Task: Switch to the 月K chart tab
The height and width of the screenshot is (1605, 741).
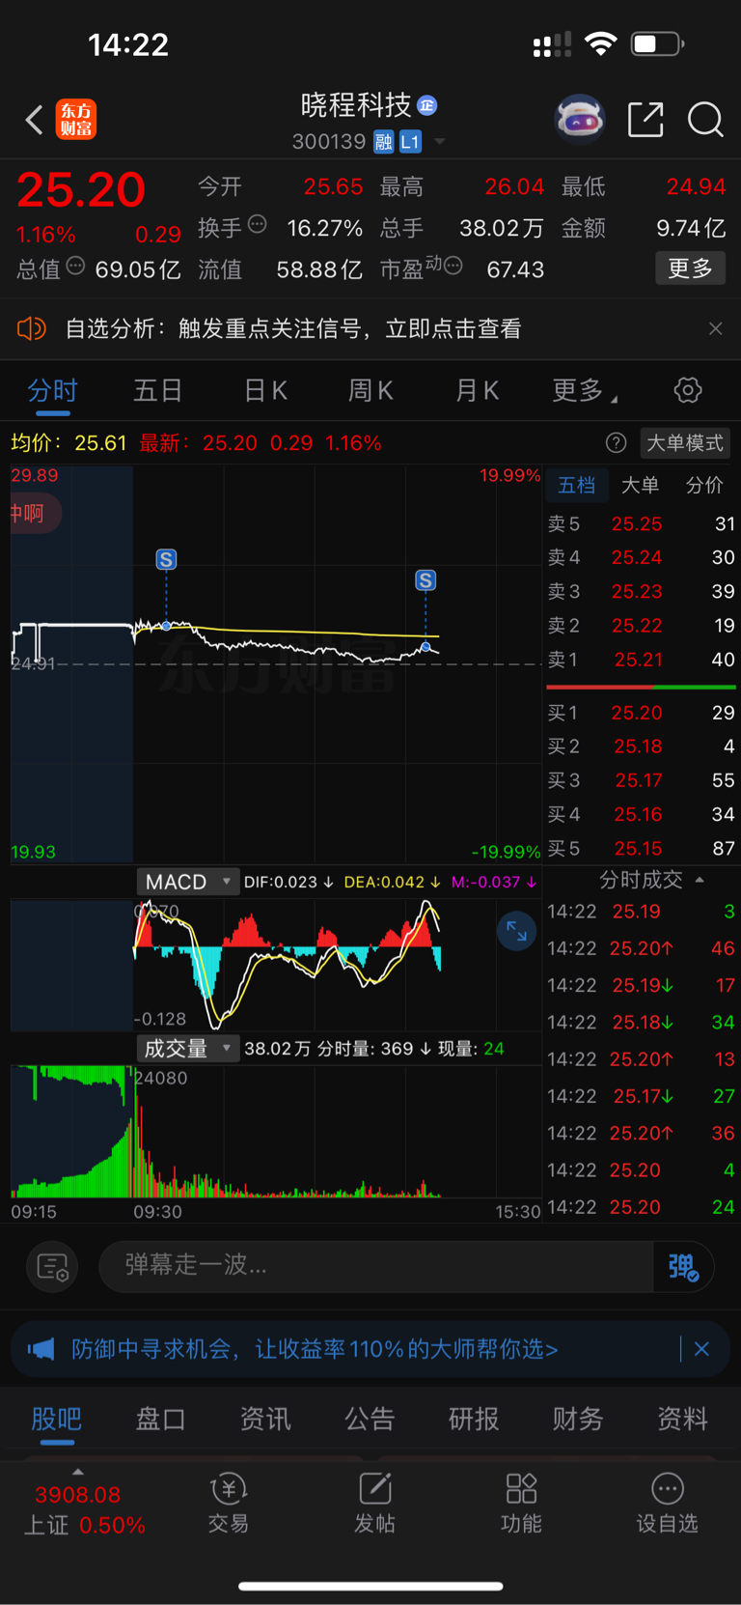Action: [477, 390]
